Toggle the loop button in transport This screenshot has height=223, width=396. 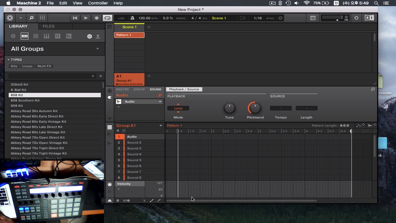[x=107, y=18]
